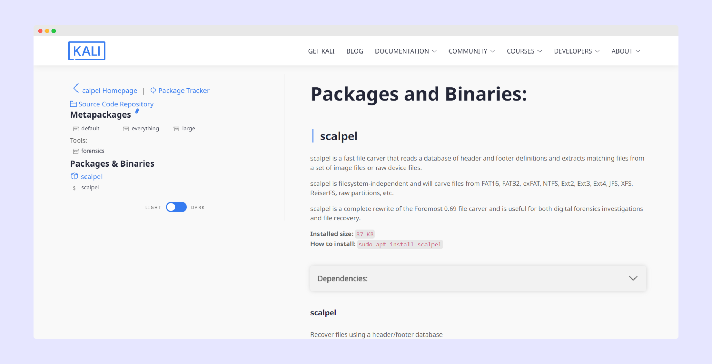Click the anchor link icon next to Metapackages
Screen dimensions: 712x364
coord(137,111)
